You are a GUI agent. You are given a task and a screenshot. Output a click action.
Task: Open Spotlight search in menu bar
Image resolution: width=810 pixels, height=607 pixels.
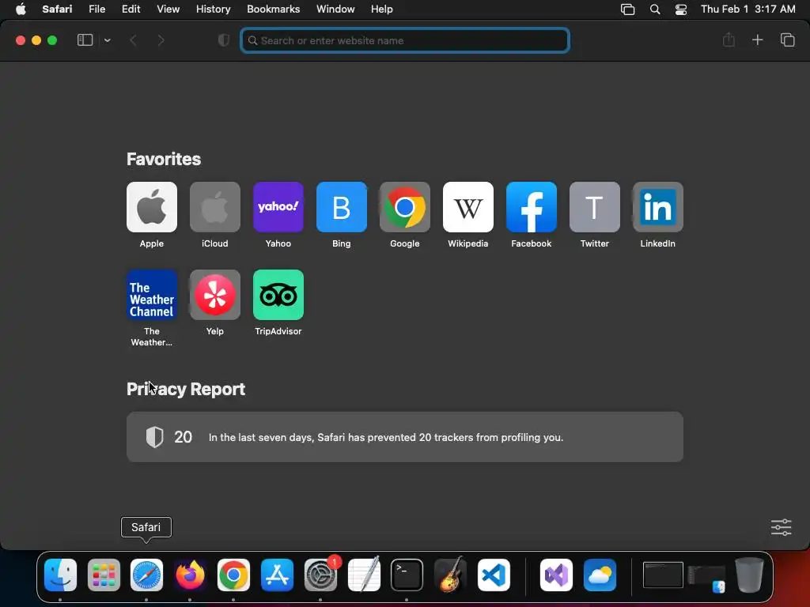click(x=654, y=9)
